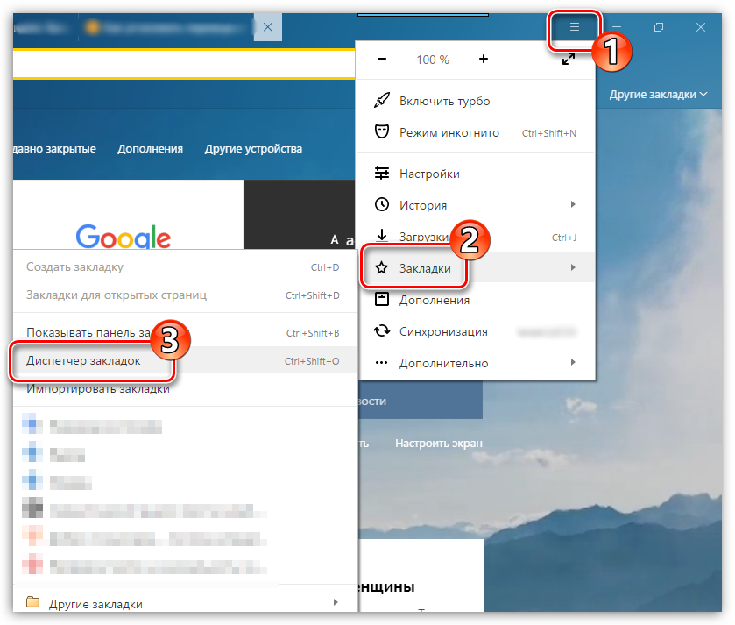The height and width of the screenshot is (625, 735).
Task: Click Настроить экран link
Action: [x=439, y=443]
